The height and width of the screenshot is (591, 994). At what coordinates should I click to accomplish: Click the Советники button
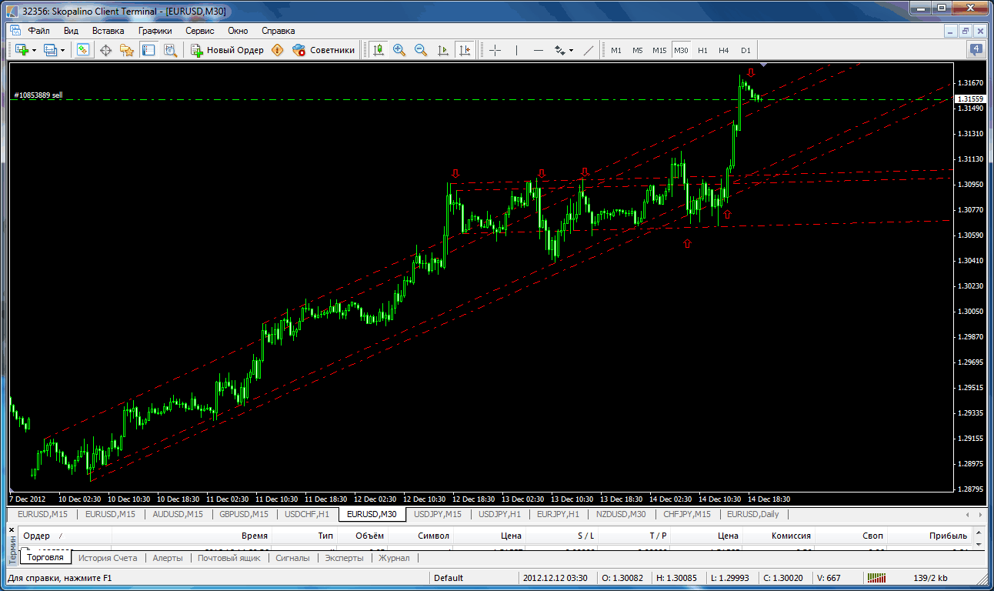click(324, 50)
